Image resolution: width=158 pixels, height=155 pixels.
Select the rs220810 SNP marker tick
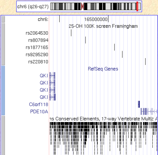(145, 61)
